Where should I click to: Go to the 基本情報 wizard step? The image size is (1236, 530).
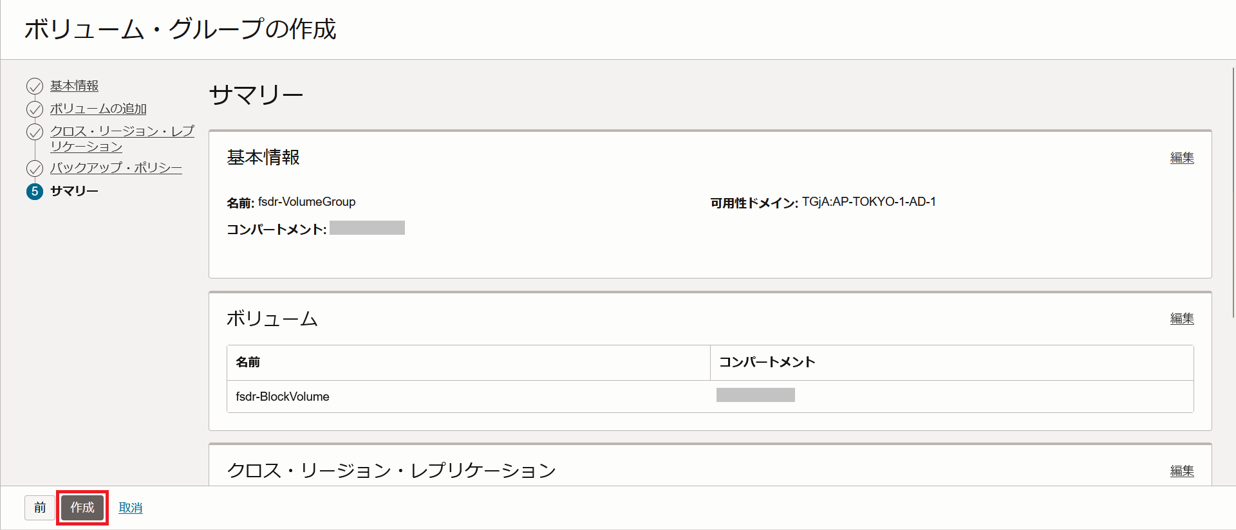click(74, 86)
